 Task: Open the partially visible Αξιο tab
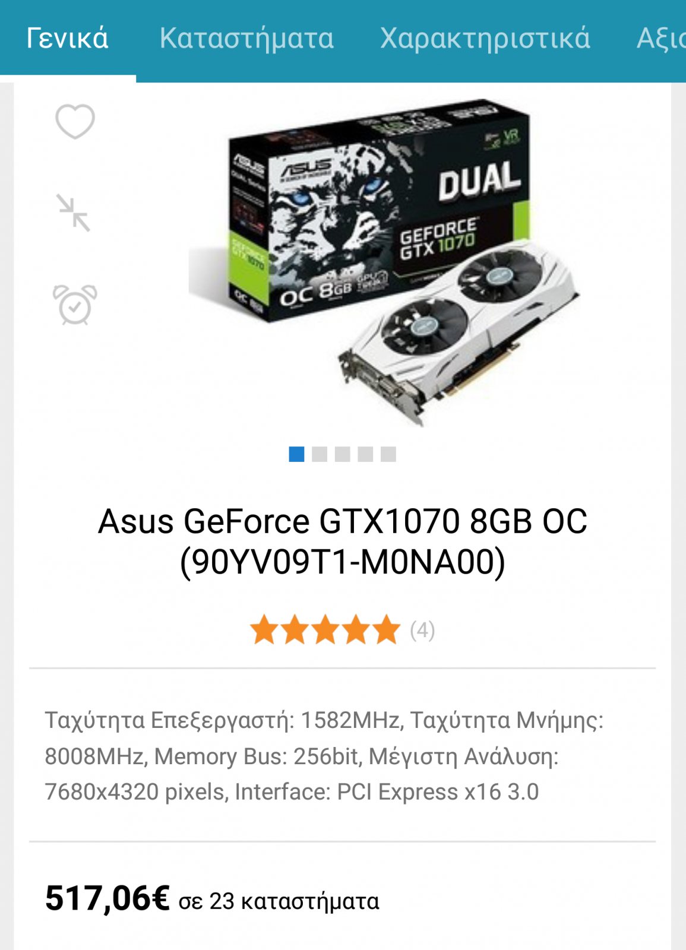(x=661, y=39)
